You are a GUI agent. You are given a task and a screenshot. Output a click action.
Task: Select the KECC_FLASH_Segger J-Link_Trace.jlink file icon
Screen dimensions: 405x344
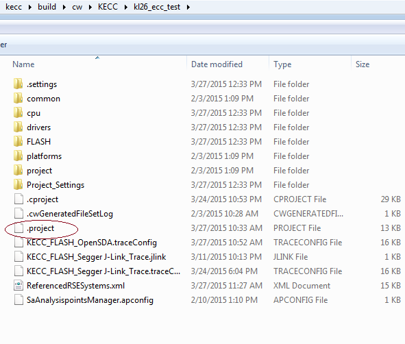19,257
